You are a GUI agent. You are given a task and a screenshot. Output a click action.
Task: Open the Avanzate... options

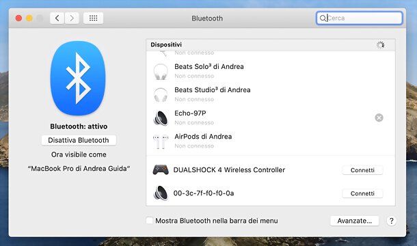tap(355, 221)
